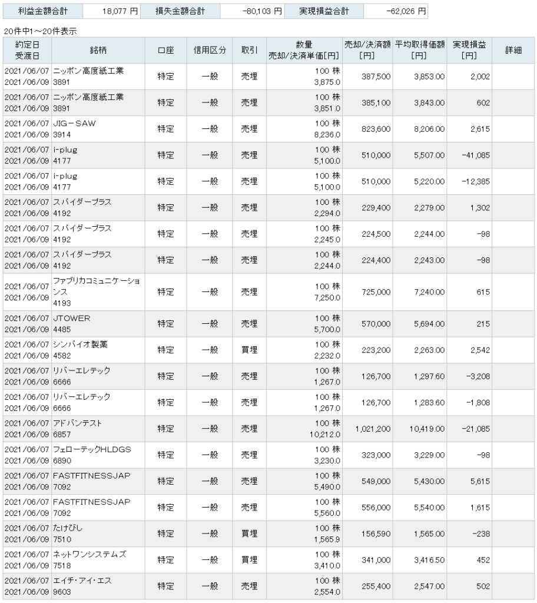Select the エイチ・アイ・エス stock name
Viewport: 537px width, 603px height.
[x=82, y=581]
